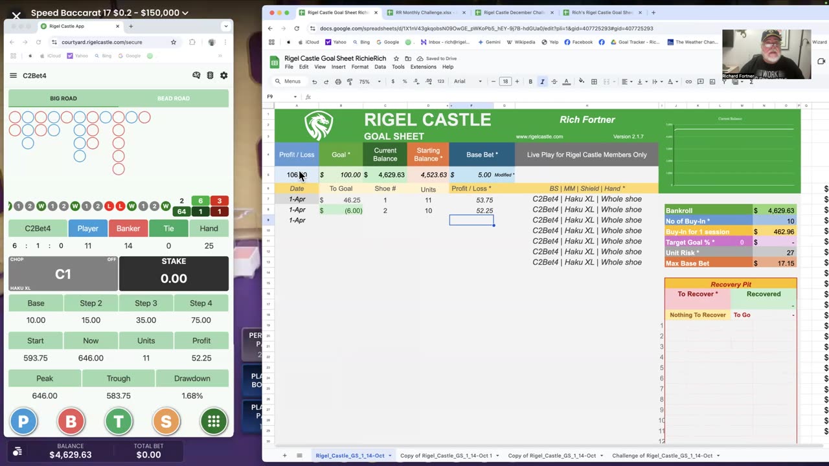Open the brain AI icon in Rigel Castle app

click(x=196, y=76)
